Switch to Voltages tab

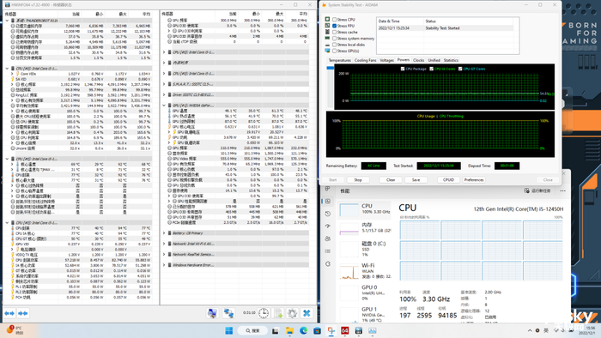[386, 60]
